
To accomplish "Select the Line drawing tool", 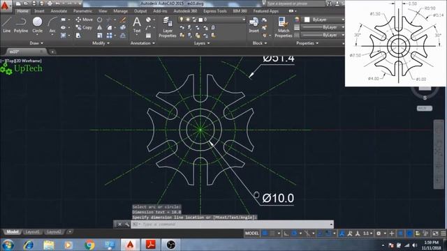I will (6, 24).
